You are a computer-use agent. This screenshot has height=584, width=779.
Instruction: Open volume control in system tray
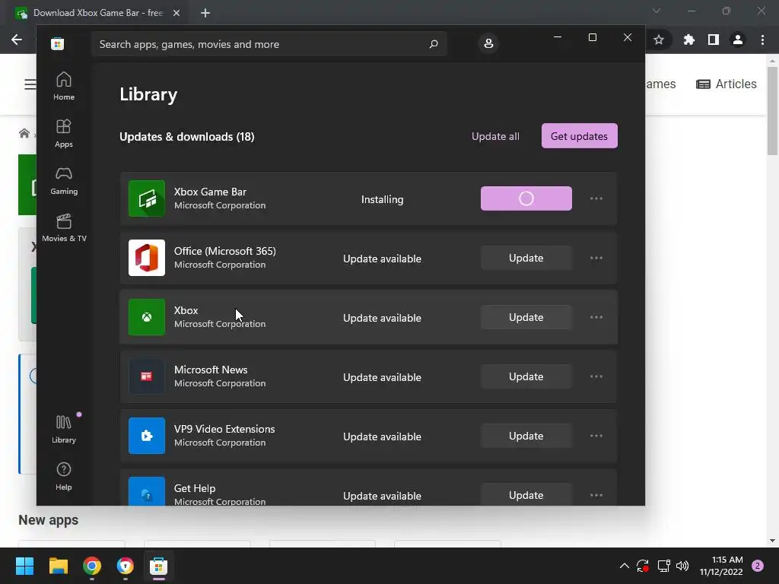coord(682,566)
